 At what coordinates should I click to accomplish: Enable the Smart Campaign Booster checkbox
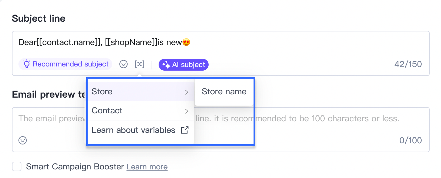click(x=17, y=167)
